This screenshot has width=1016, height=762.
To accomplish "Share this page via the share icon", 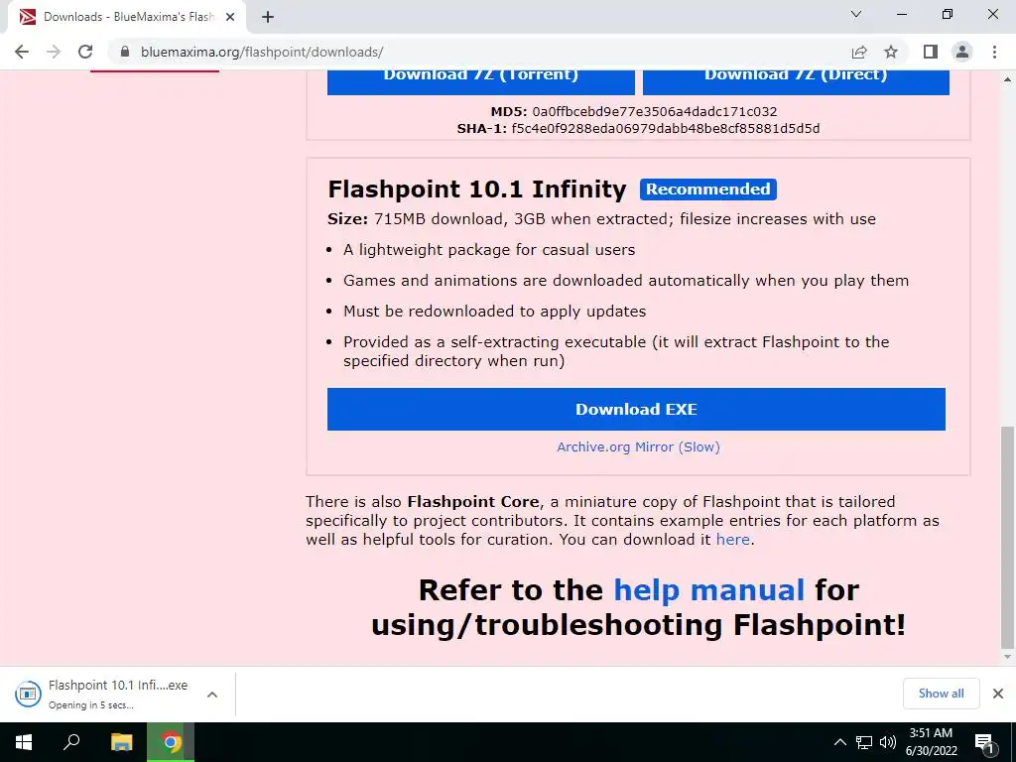I will click(859, 52).
